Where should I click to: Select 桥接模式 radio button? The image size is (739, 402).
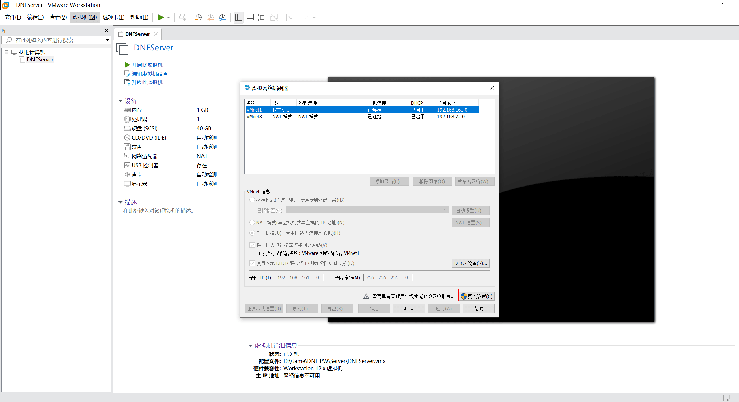coord(252,200)
